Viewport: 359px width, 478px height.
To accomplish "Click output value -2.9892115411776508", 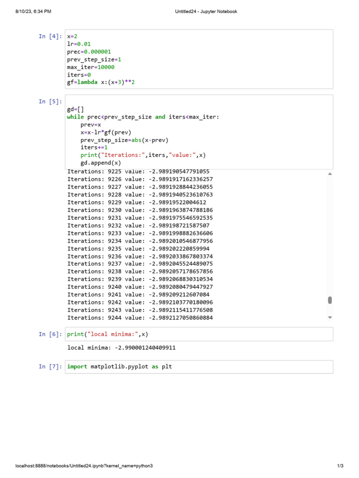I will (x=181, y=310).
